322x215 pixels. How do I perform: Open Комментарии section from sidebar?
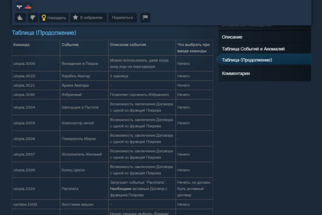click(x=236, y=74)
